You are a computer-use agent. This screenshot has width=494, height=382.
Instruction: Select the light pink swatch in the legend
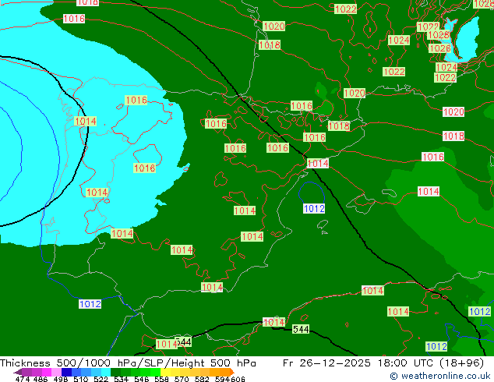click(x=56, y=372)
